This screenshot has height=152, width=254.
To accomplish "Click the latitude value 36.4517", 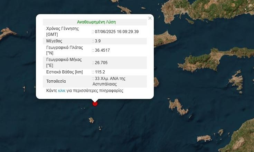I will pos(102,50).
